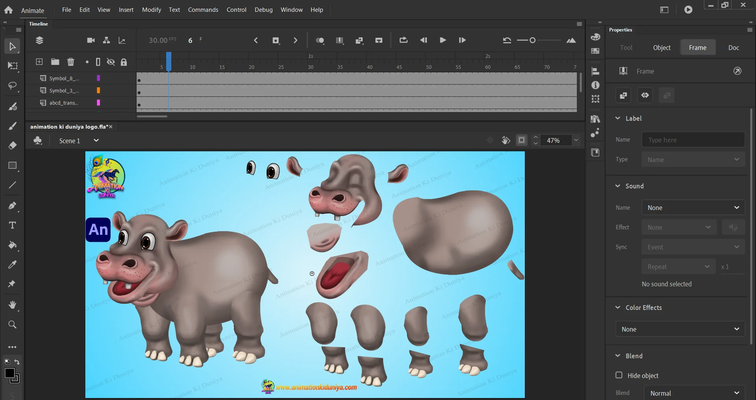756x400 pixels.
Task: Add a new layer in the timeline
Action: click(39, 62)
